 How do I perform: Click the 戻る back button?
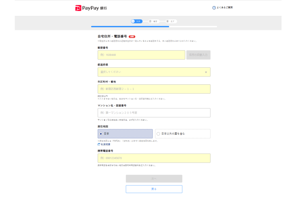click(154, 189)
